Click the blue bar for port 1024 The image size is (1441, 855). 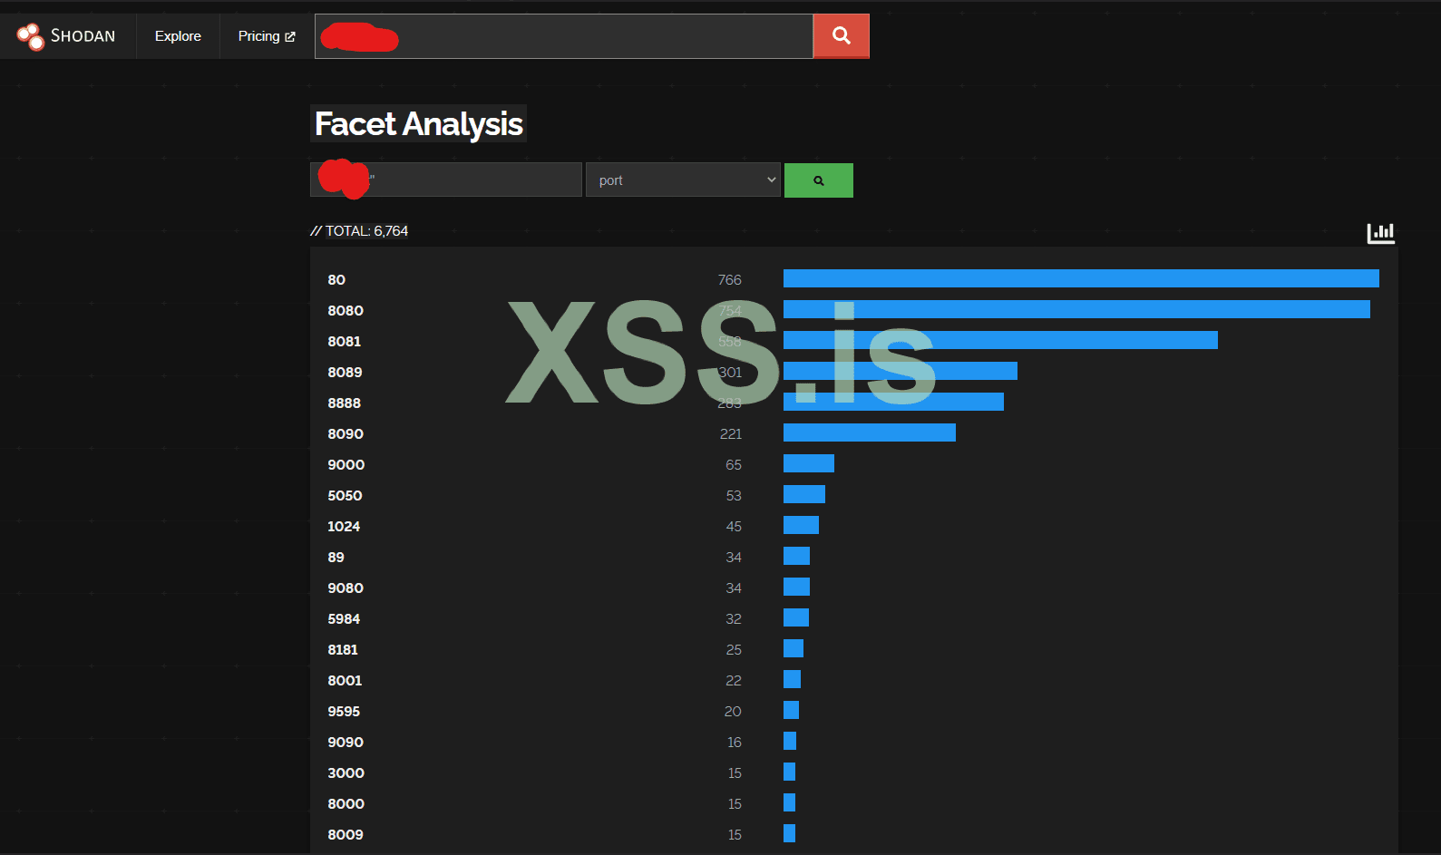click(801, 525)
